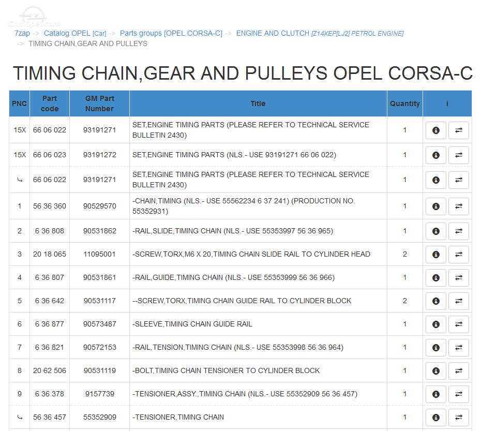This screenshot has width=482, height=431.
Task: Click swap arrows icon for part 90529570
Action: (x=458, y=206)
